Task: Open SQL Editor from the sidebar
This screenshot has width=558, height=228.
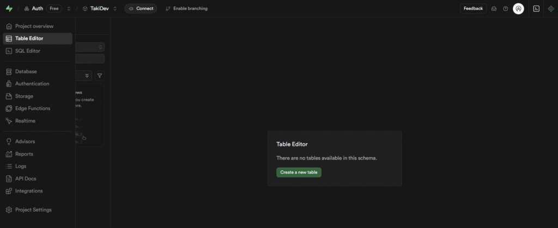Action: [27, 51]
